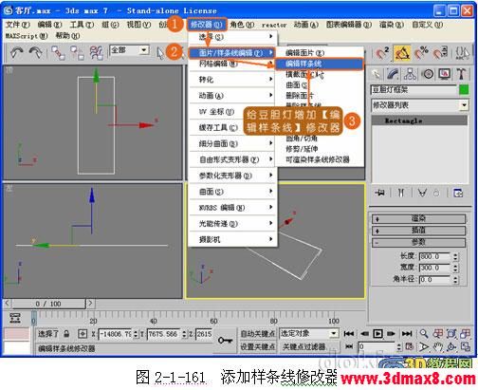This screenshot has height=390, width=478.
Task: Click the time slider 0 / 100
Action: coord(48,304)
